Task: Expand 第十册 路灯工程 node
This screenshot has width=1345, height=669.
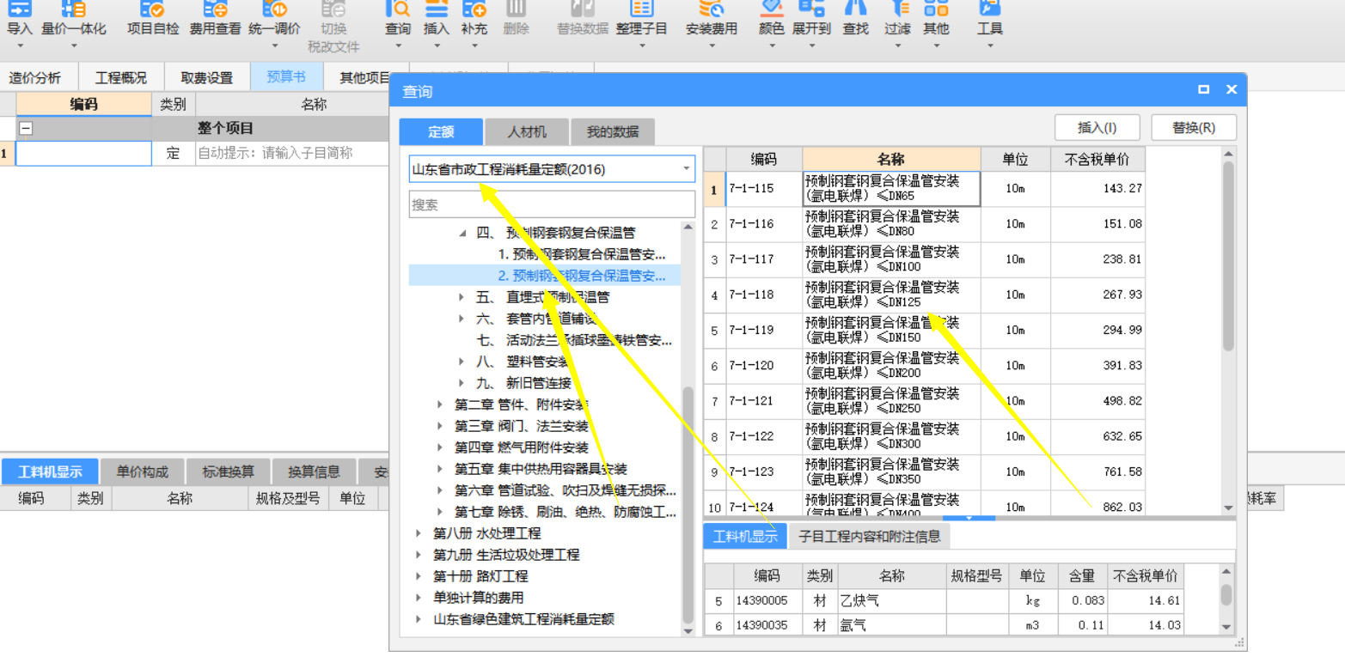Action: (x=419, y=576)
